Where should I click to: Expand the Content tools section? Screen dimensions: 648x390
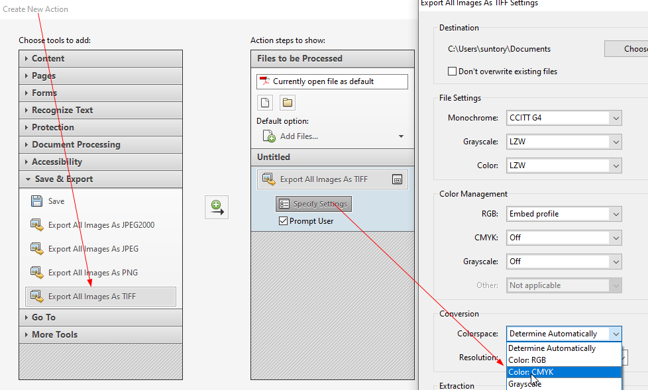tap(101, 59)
